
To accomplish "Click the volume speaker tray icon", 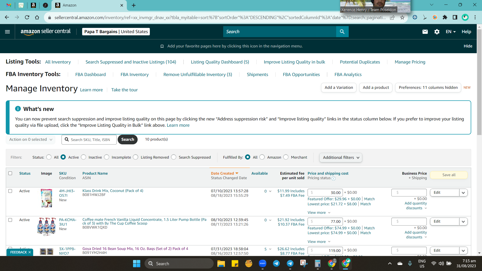I will tap(441, 263).
